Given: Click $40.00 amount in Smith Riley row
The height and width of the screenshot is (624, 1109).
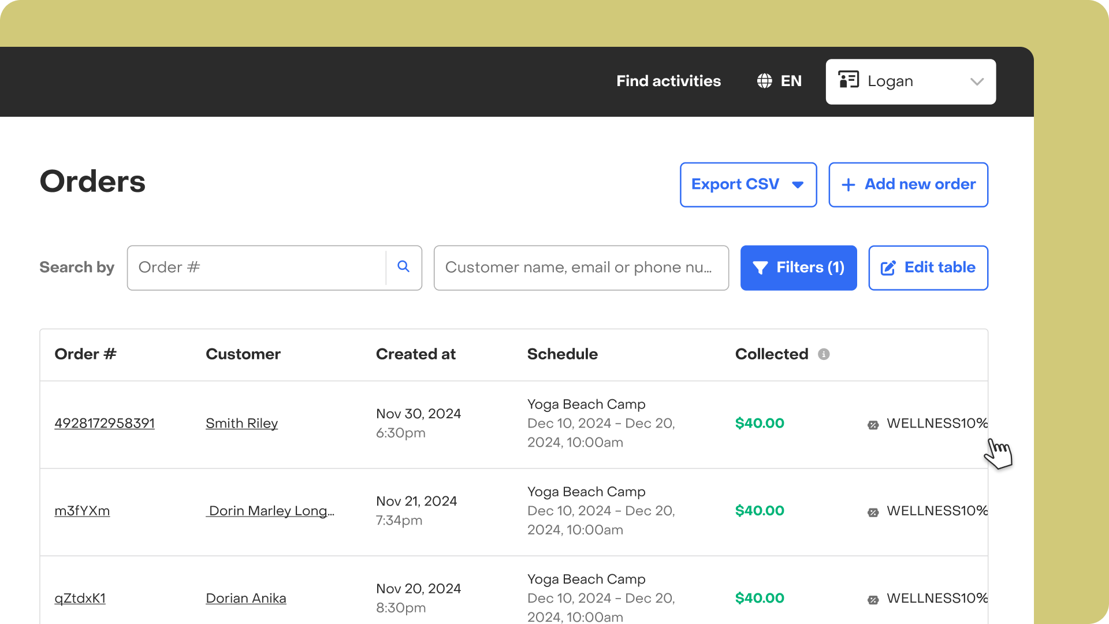Looking at the screenshot, I should pos(759,424).
